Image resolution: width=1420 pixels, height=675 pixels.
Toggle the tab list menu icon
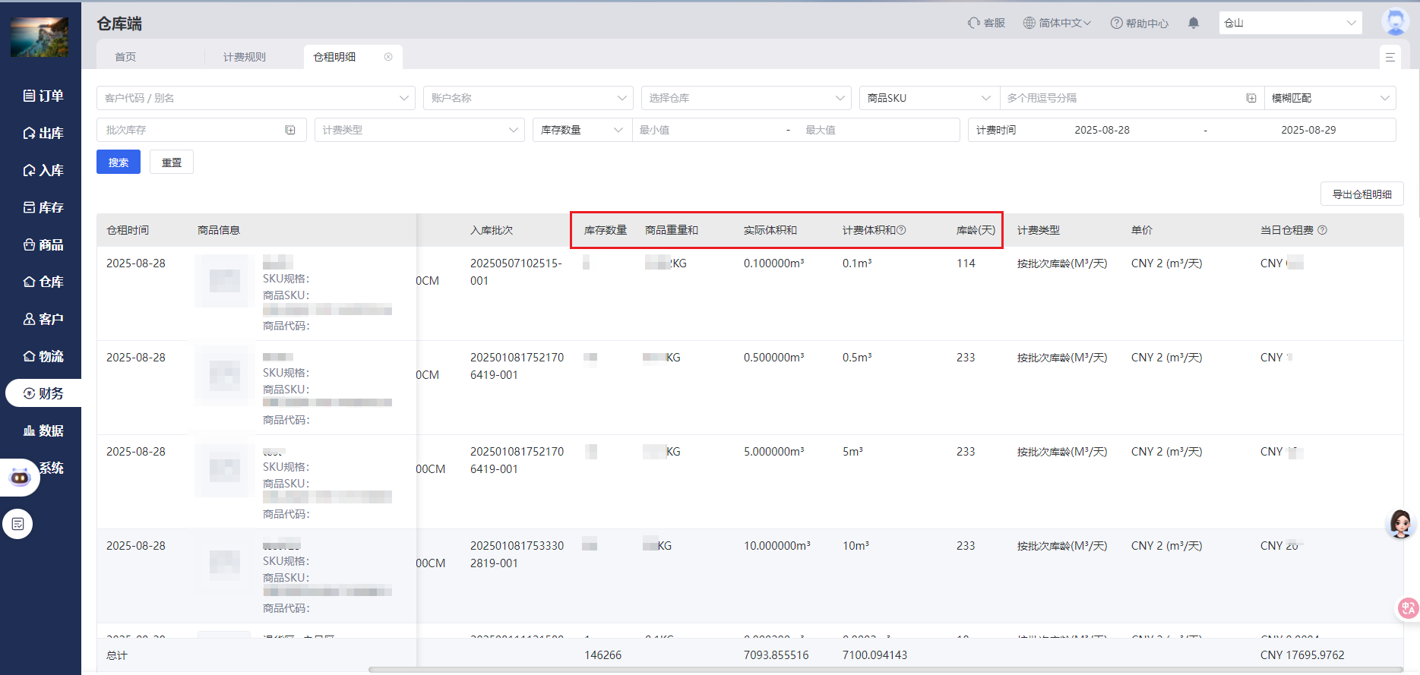pos(1390,57)
